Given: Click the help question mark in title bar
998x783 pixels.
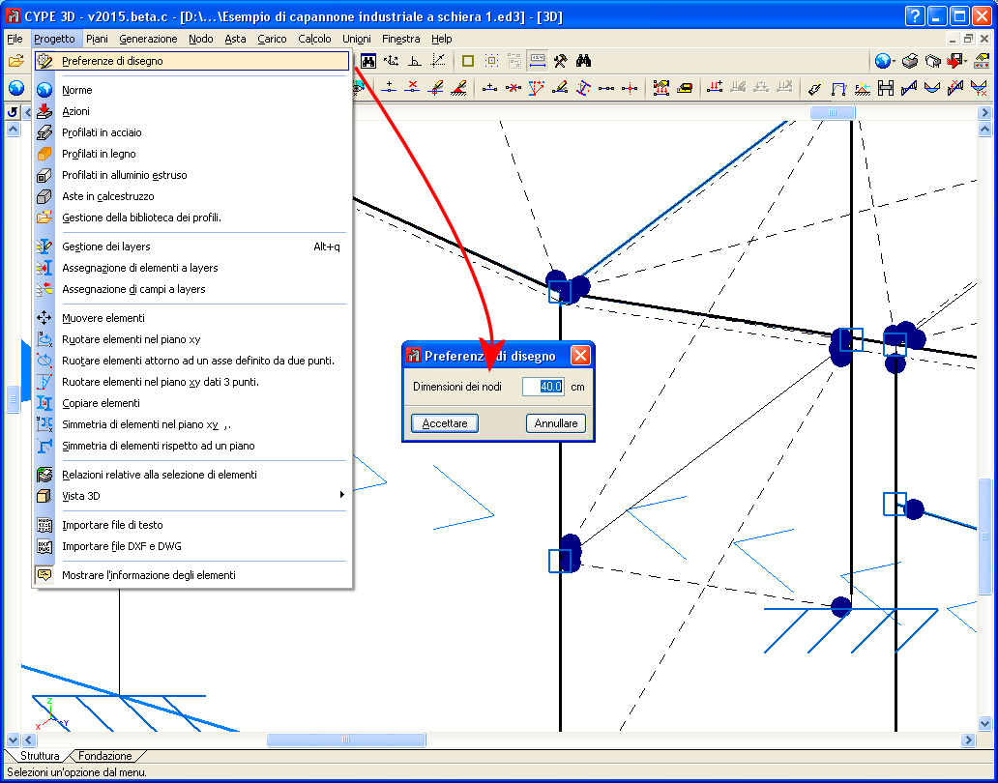Looking at the screenshot, I should pyautogui.click(x=915, y=15).
